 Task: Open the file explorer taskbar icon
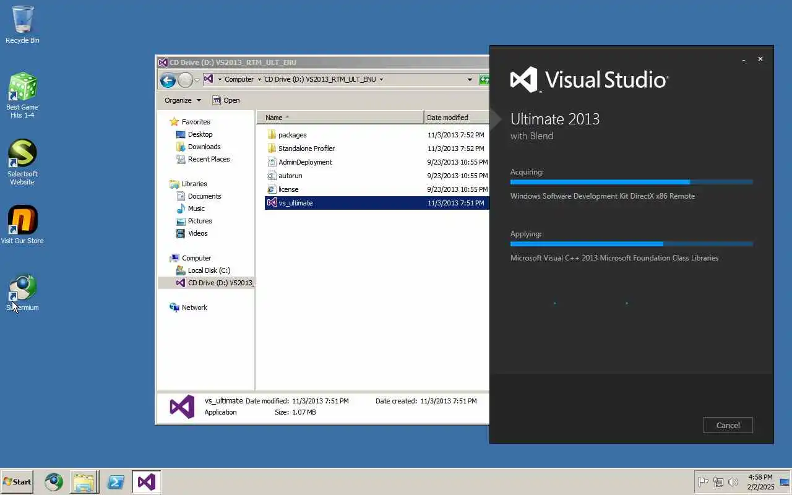[84, 481]
